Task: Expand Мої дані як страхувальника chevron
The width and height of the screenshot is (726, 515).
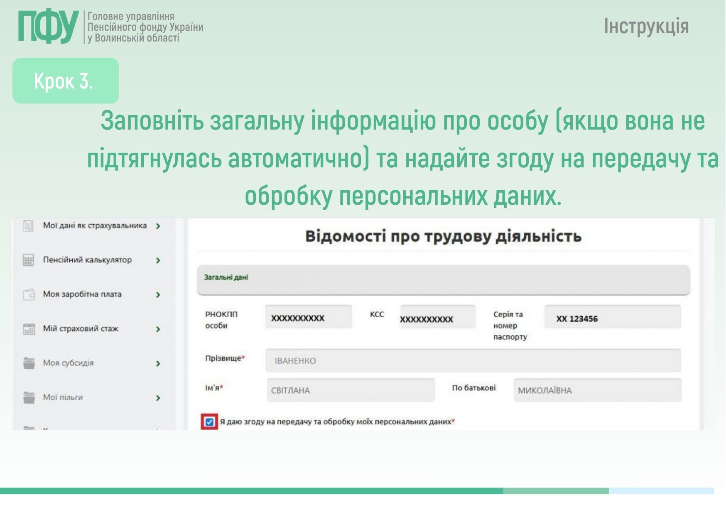Action: coord(158,226)
